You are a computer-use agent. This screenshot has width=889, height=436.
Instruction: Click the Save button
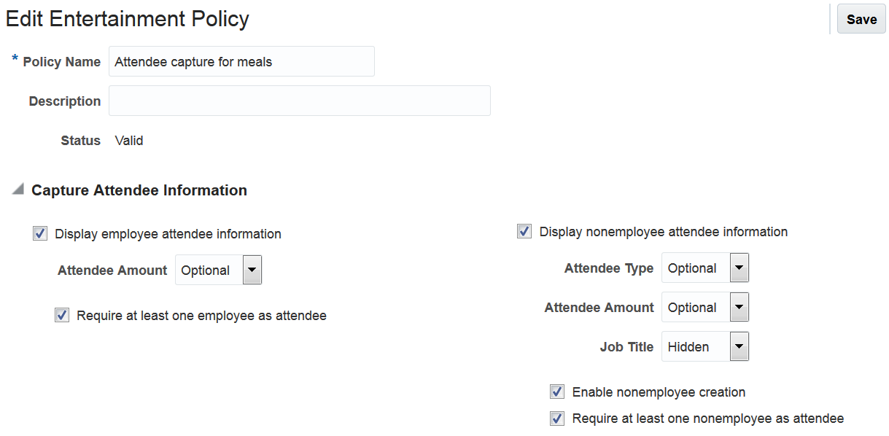point(861,20)
